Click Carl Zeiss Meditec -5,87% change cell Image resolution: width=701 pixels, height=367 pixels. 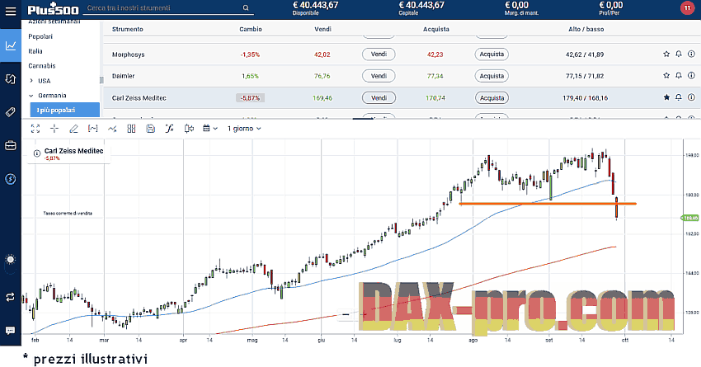pos(250,98)
